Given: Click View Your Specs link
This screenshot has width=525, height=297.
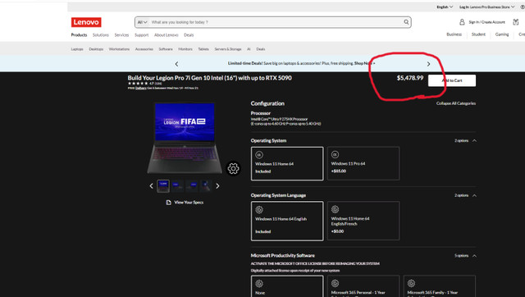Looking at the screenshot, I should 189,203.
